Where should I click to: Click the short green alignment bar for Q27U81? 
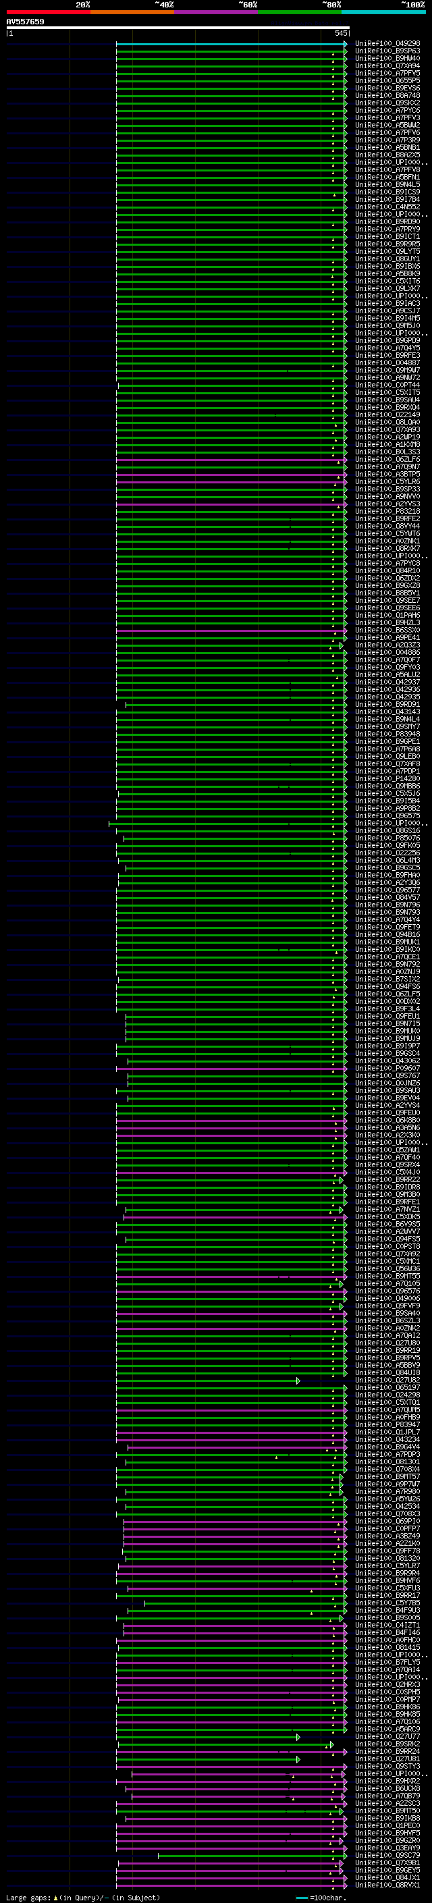point(207,1759)
